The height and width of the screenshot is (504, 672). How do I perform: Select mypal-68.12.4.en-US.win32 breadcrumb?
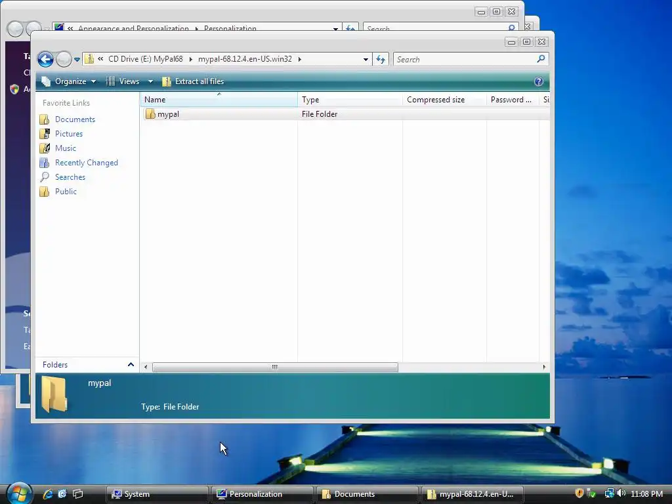245,58
